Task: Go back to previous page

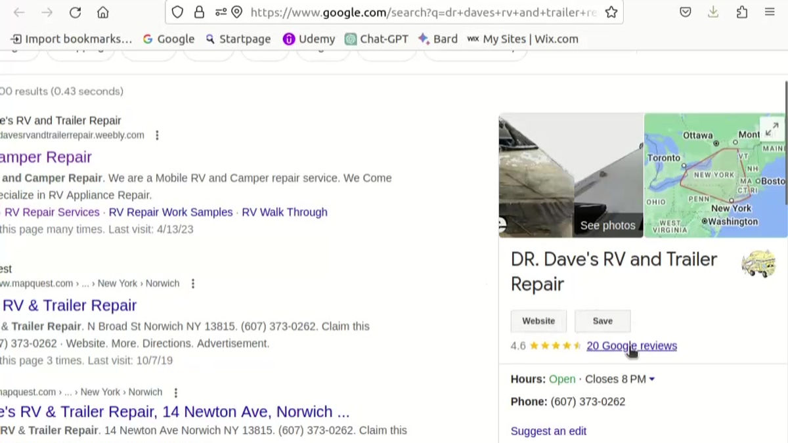Action: [x=18, y=12]
